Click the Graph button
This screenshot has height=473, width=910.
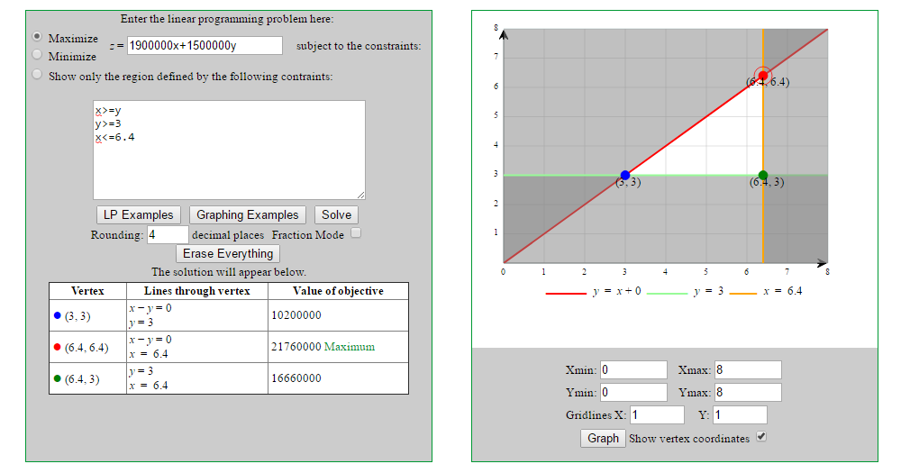coord(603,438)
